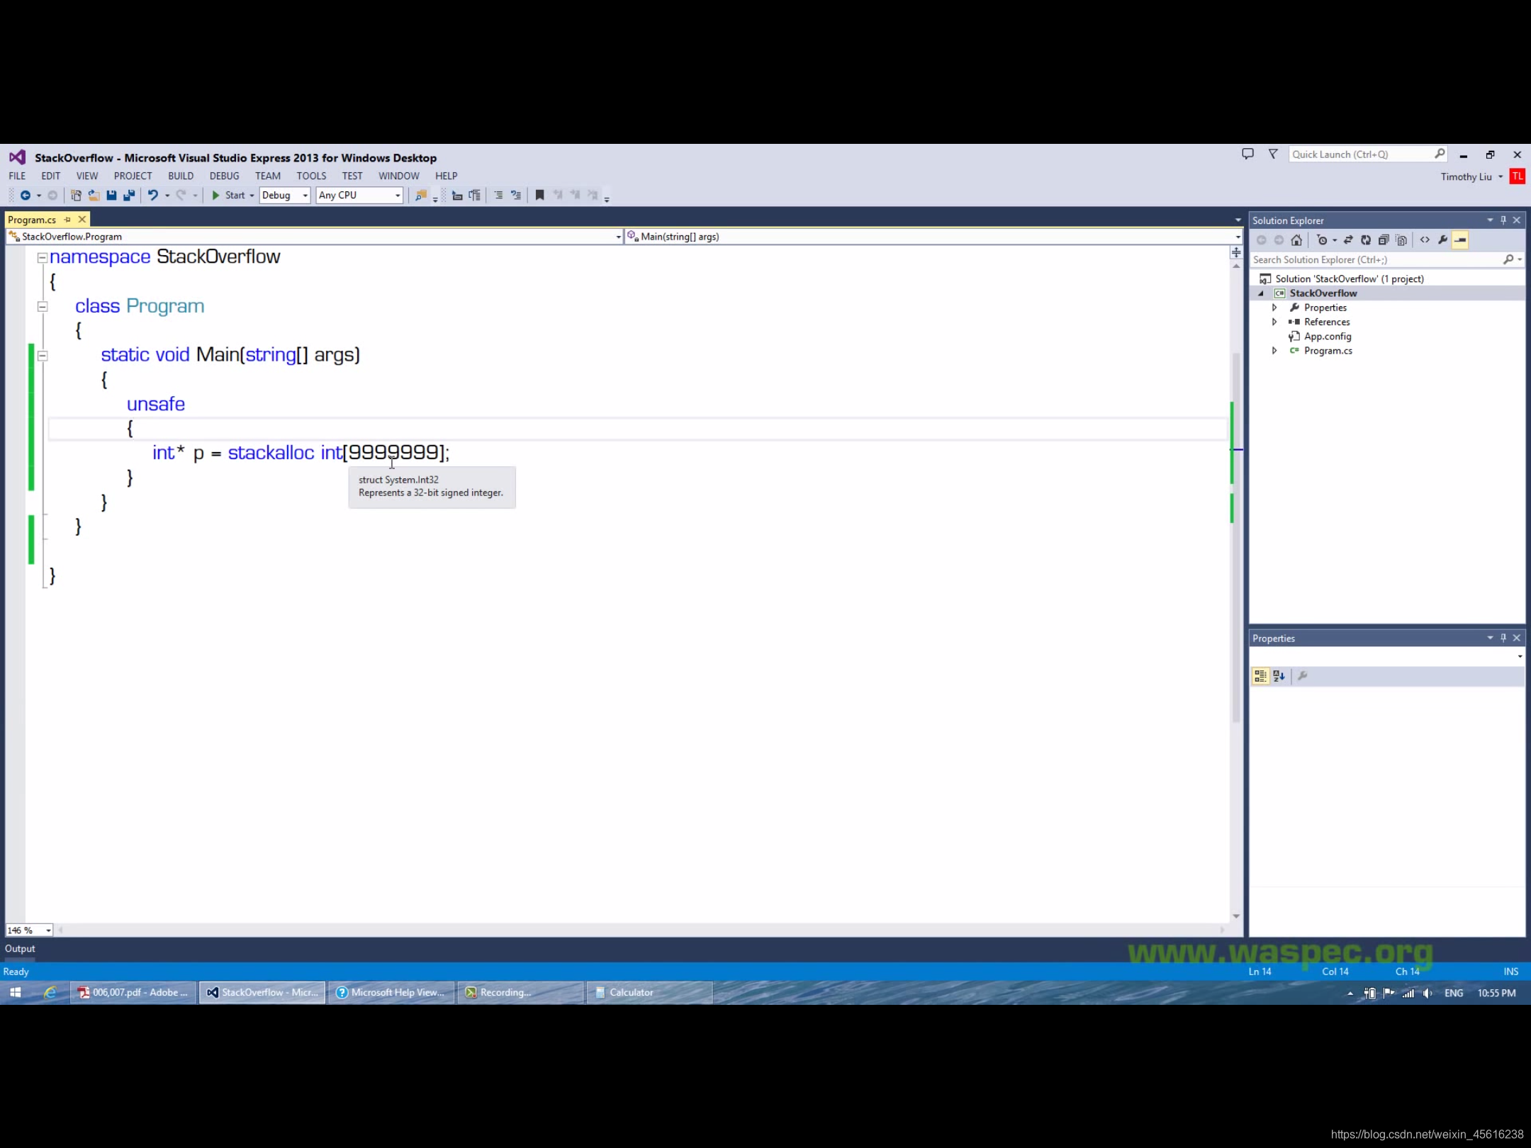The height and width of the screenshot is (1148, 1531).
Task: Pin the Solution Explorer panel
Action: point(1503,220)
